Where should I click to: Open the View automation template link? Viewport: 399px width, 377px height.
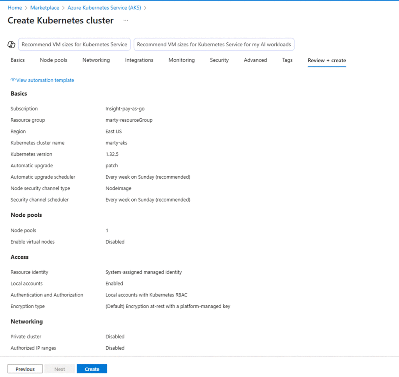click(42, 80)
